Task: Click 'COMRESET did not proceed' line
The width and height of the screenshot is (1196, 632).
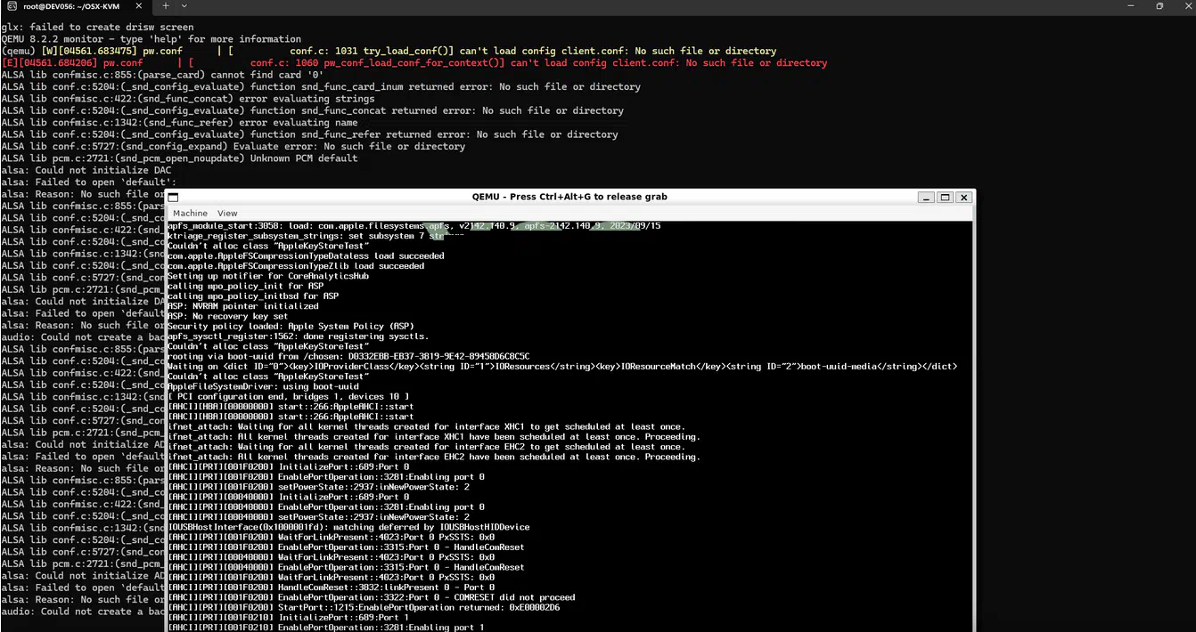Action: coord(372,597)
